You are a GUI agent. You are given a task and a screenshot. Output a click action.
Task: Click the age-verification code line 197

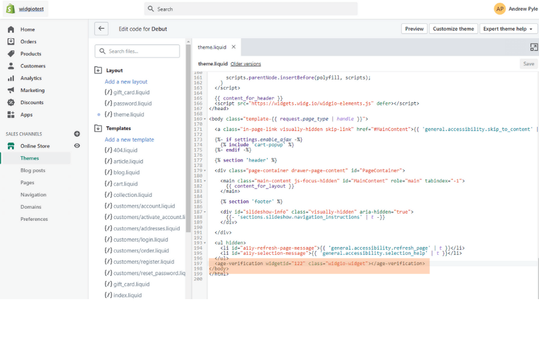pos(320,263)
